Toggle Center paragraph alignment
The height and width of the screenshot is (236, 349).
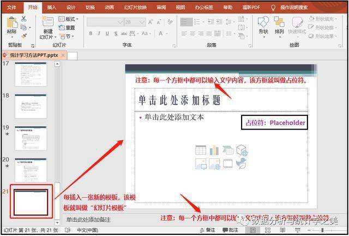(x=192, y=34)
